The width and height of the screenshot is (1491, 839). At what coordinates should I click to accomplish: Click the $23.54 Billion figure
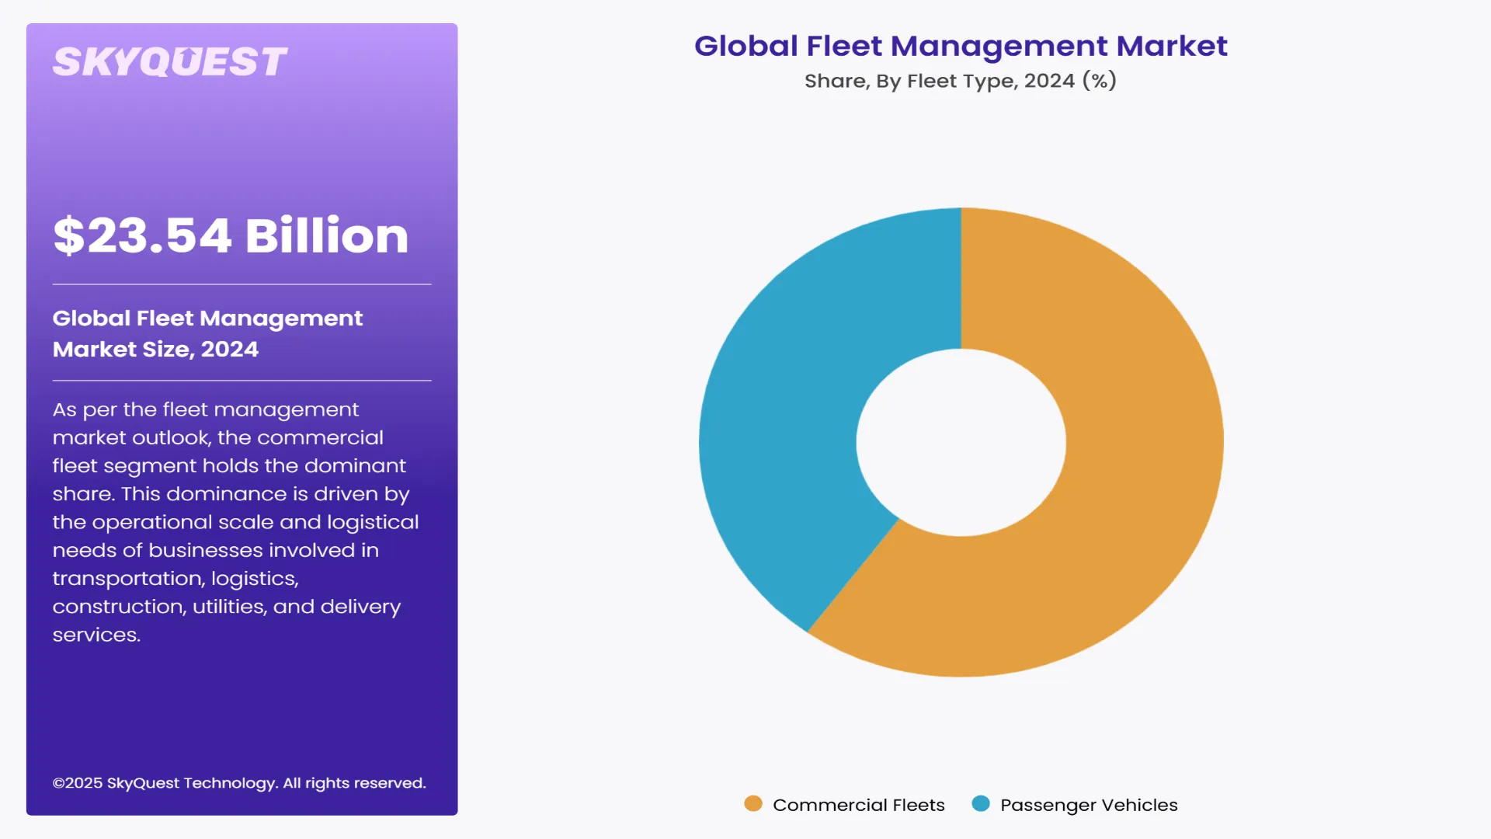tap(230, 235)
